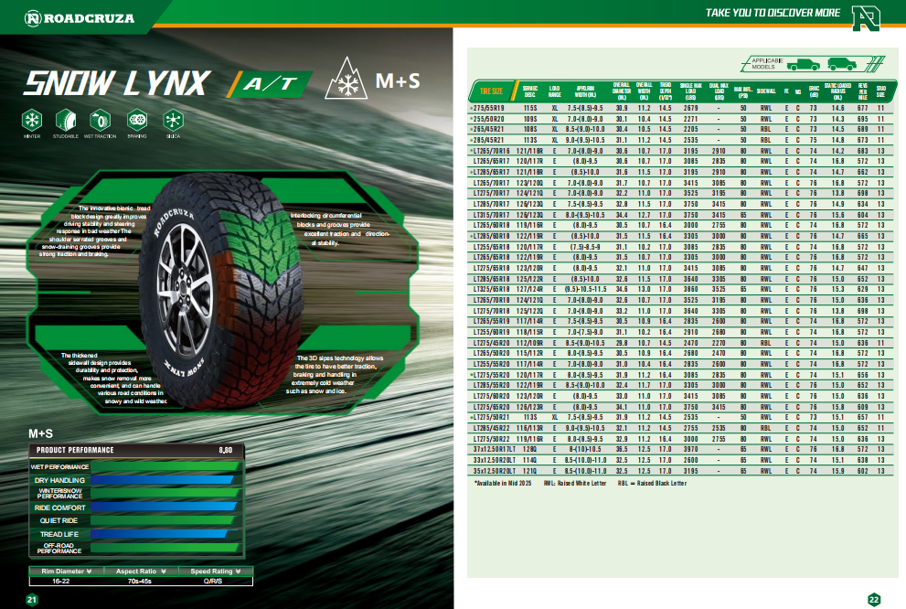Select the LT285/45R22 tire size row
Image resolution: width=906 pixels, height=609 pixels.
(681, 428)
